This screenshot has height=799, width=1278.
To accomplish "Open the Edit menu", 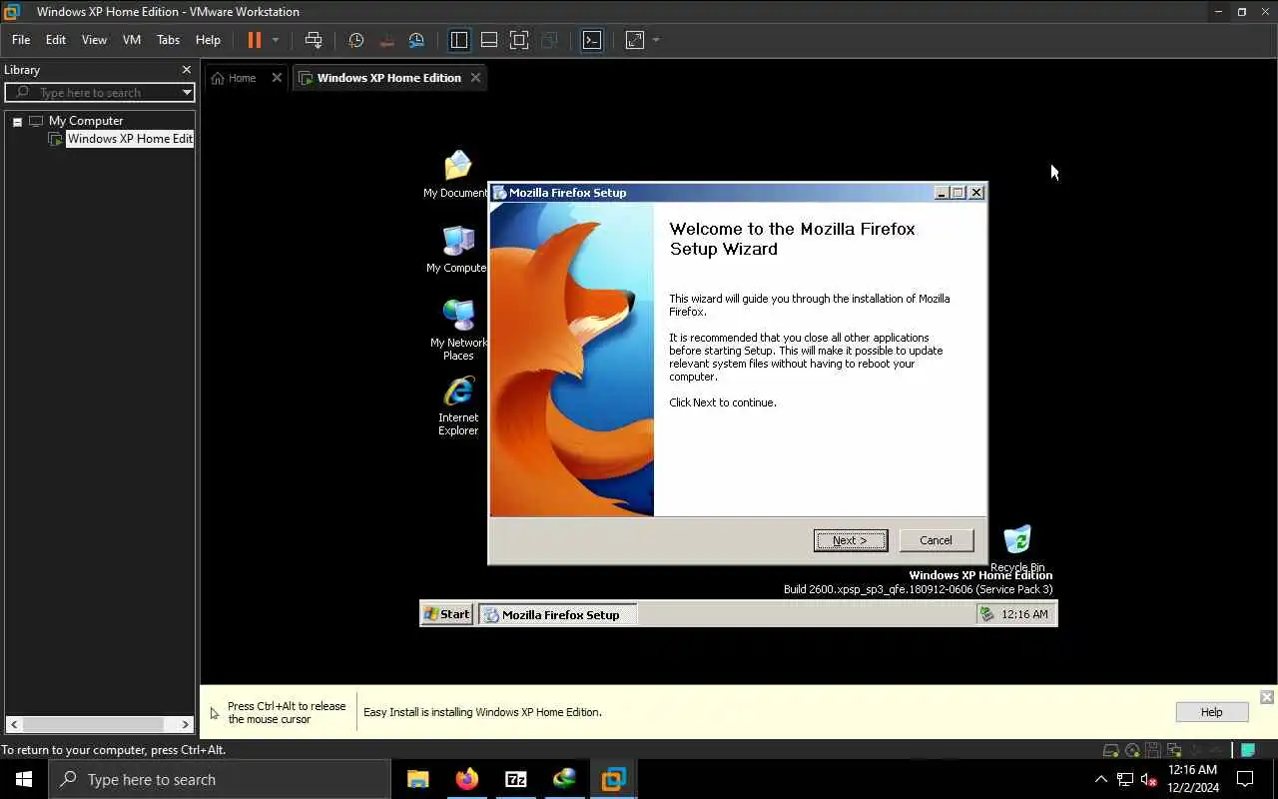I will point(56,40).
